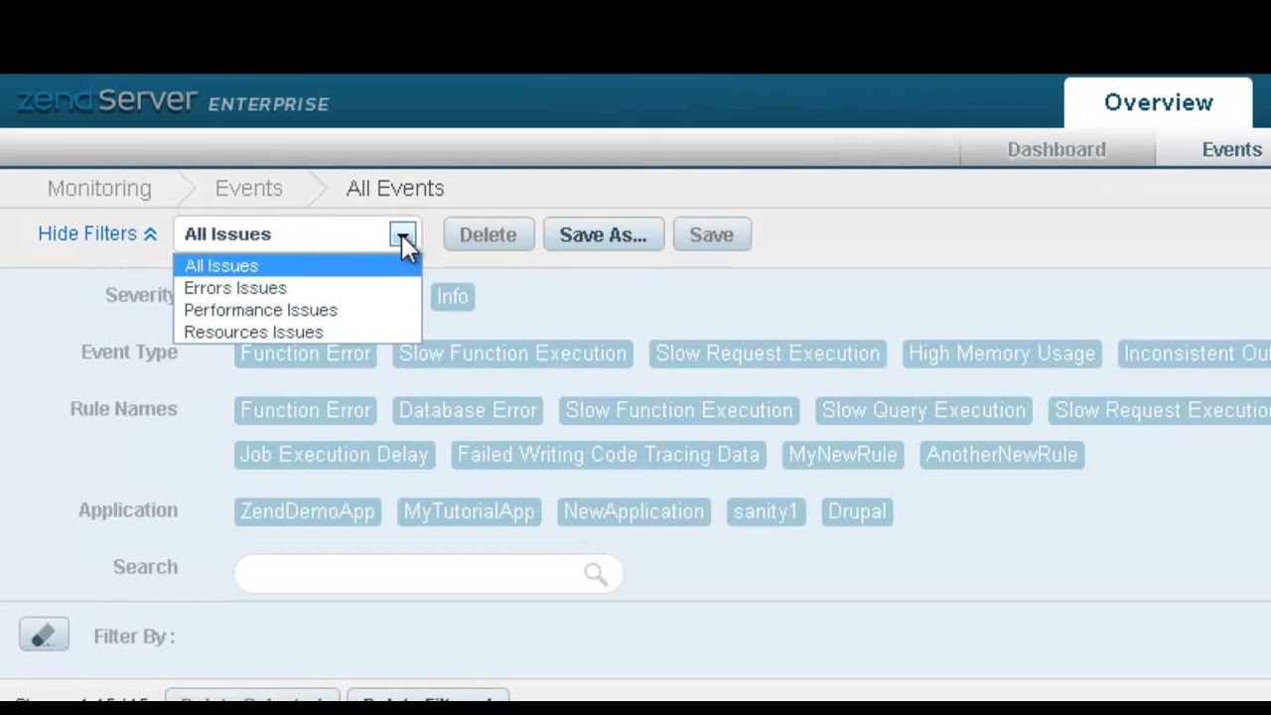This screenshot has height=715, width=1271.
Task: Toggle Database Error rule filter
Action: coord(468,410)
